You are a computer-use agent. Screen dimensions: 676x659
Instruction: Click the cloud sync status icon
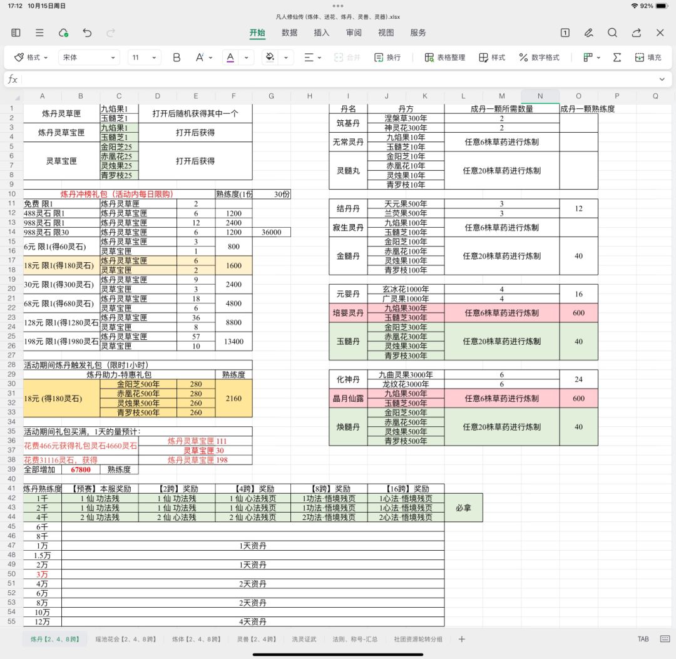(63, 33)
